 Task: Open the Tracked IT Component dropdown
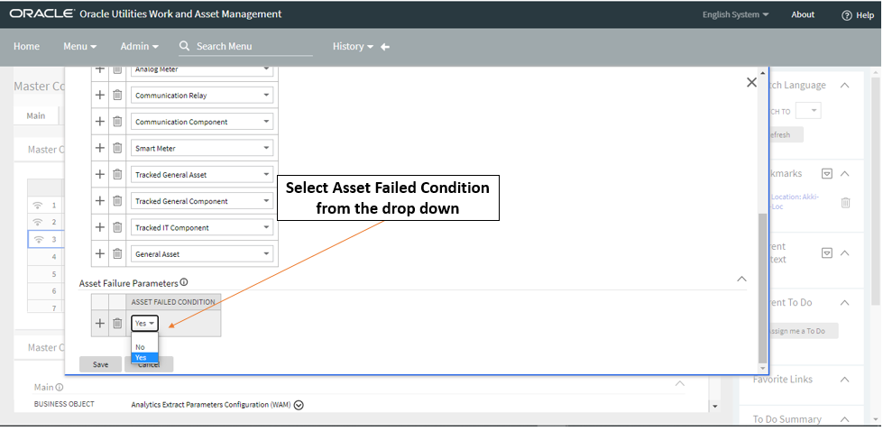pyautogui.click(x=202, y=228)
